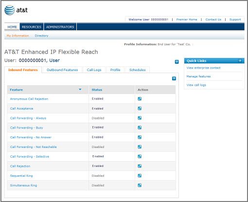Open edit action for Call Acceptance
Viewport: 248px width, 202px height.
coord(140,109)
